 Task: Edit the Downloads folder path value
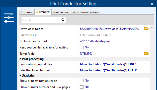click(x=109, y=29)
